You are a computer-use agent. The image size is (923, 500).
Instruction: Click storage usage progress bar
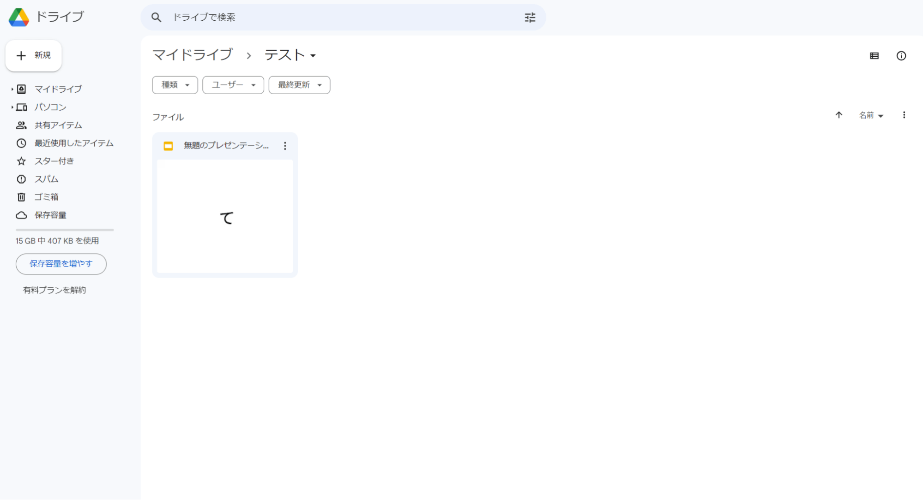pyautogui.click(x=65, y=230)
